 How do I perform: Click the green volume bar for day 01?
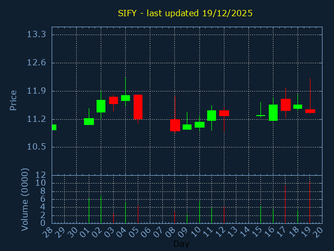pyautogui.click(x=89, y=211)
